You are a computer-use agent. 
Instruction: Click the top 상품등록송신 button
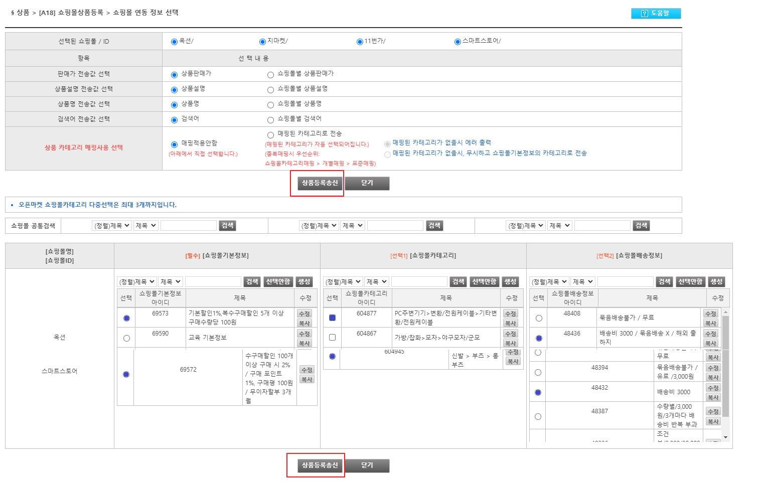(x=320, y=183)
